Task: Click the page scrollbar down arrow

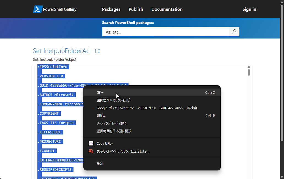Action: [282, 177]
